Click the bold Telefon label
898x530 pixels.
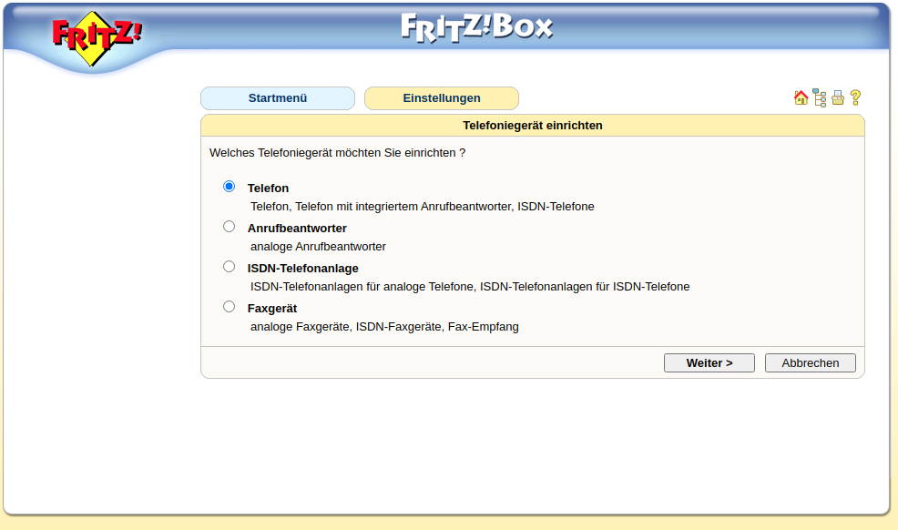[268, 189]
